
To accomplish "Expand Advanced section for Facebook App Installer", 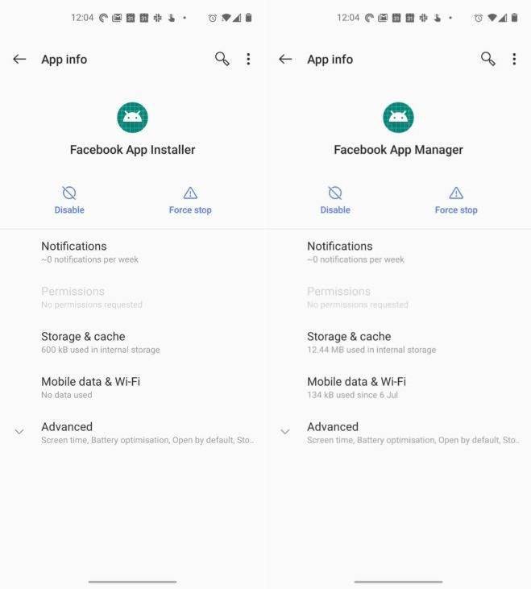I will (x=133, y=433).
